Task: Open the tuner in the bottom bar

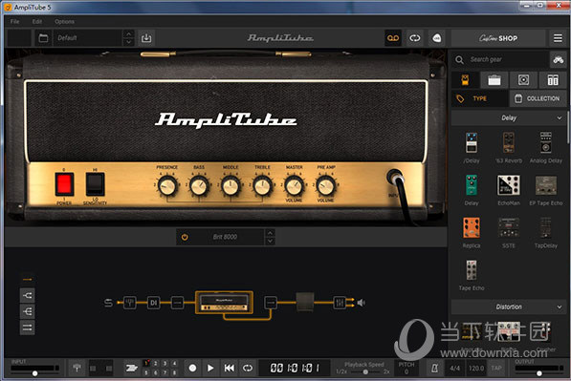Action: (x=77, y=368)
